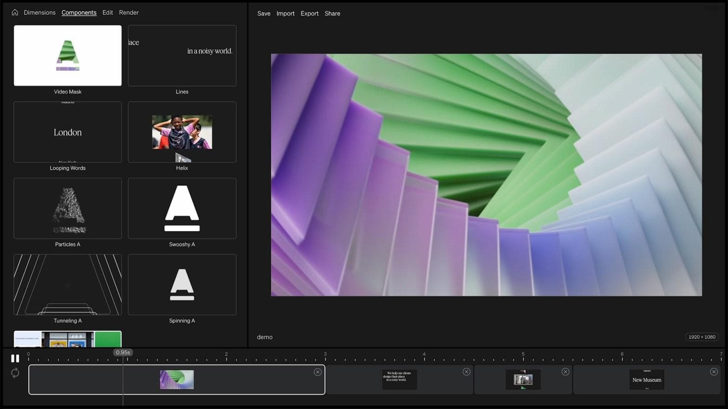Select the text clip thumbnail on timeline

coord(399,380)
